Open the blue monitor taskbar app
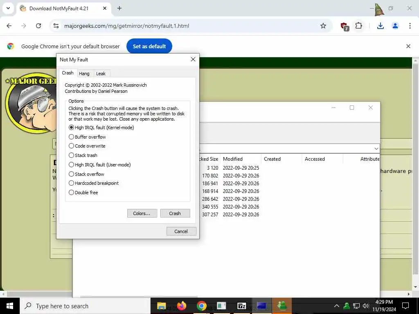Viewport: 419px width, 314px height. point(261,306)
